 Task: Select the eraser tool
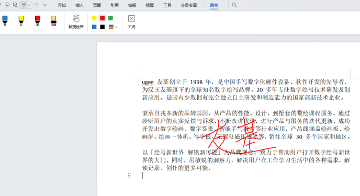(x=54, y=21)
